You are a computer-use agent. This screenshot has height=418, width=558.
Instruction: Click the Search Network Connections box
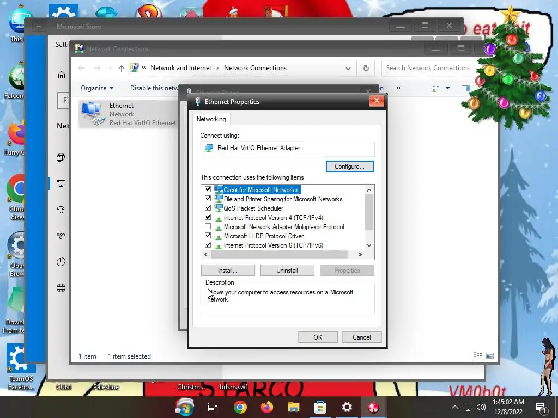pos(428,68)
